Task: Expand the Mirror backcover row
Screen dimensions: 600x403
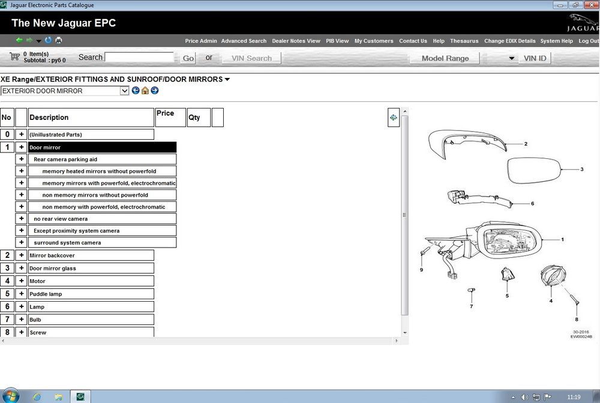Action: 22,255
